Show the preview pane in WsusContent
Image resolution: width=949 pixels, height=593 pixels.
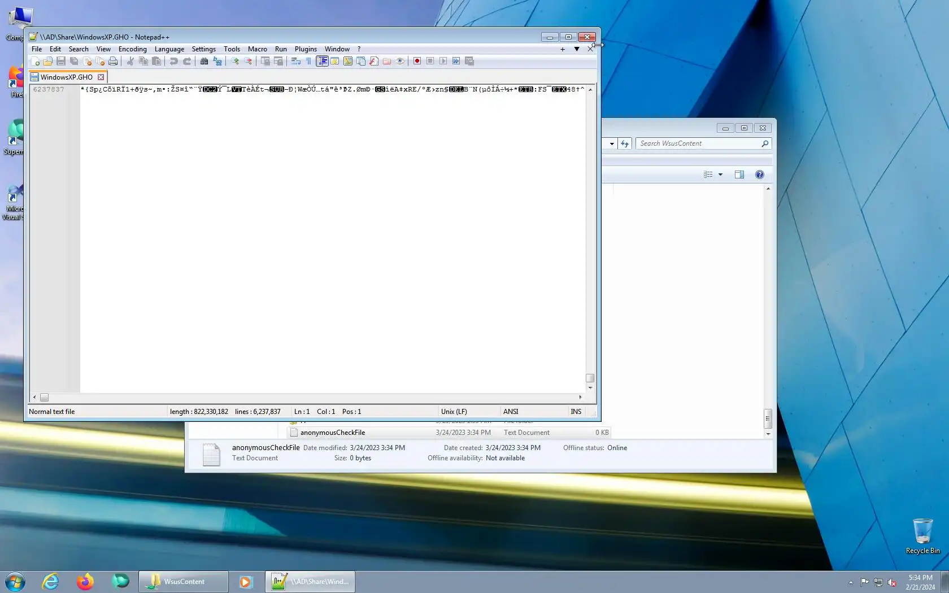(x=739, y=175)
